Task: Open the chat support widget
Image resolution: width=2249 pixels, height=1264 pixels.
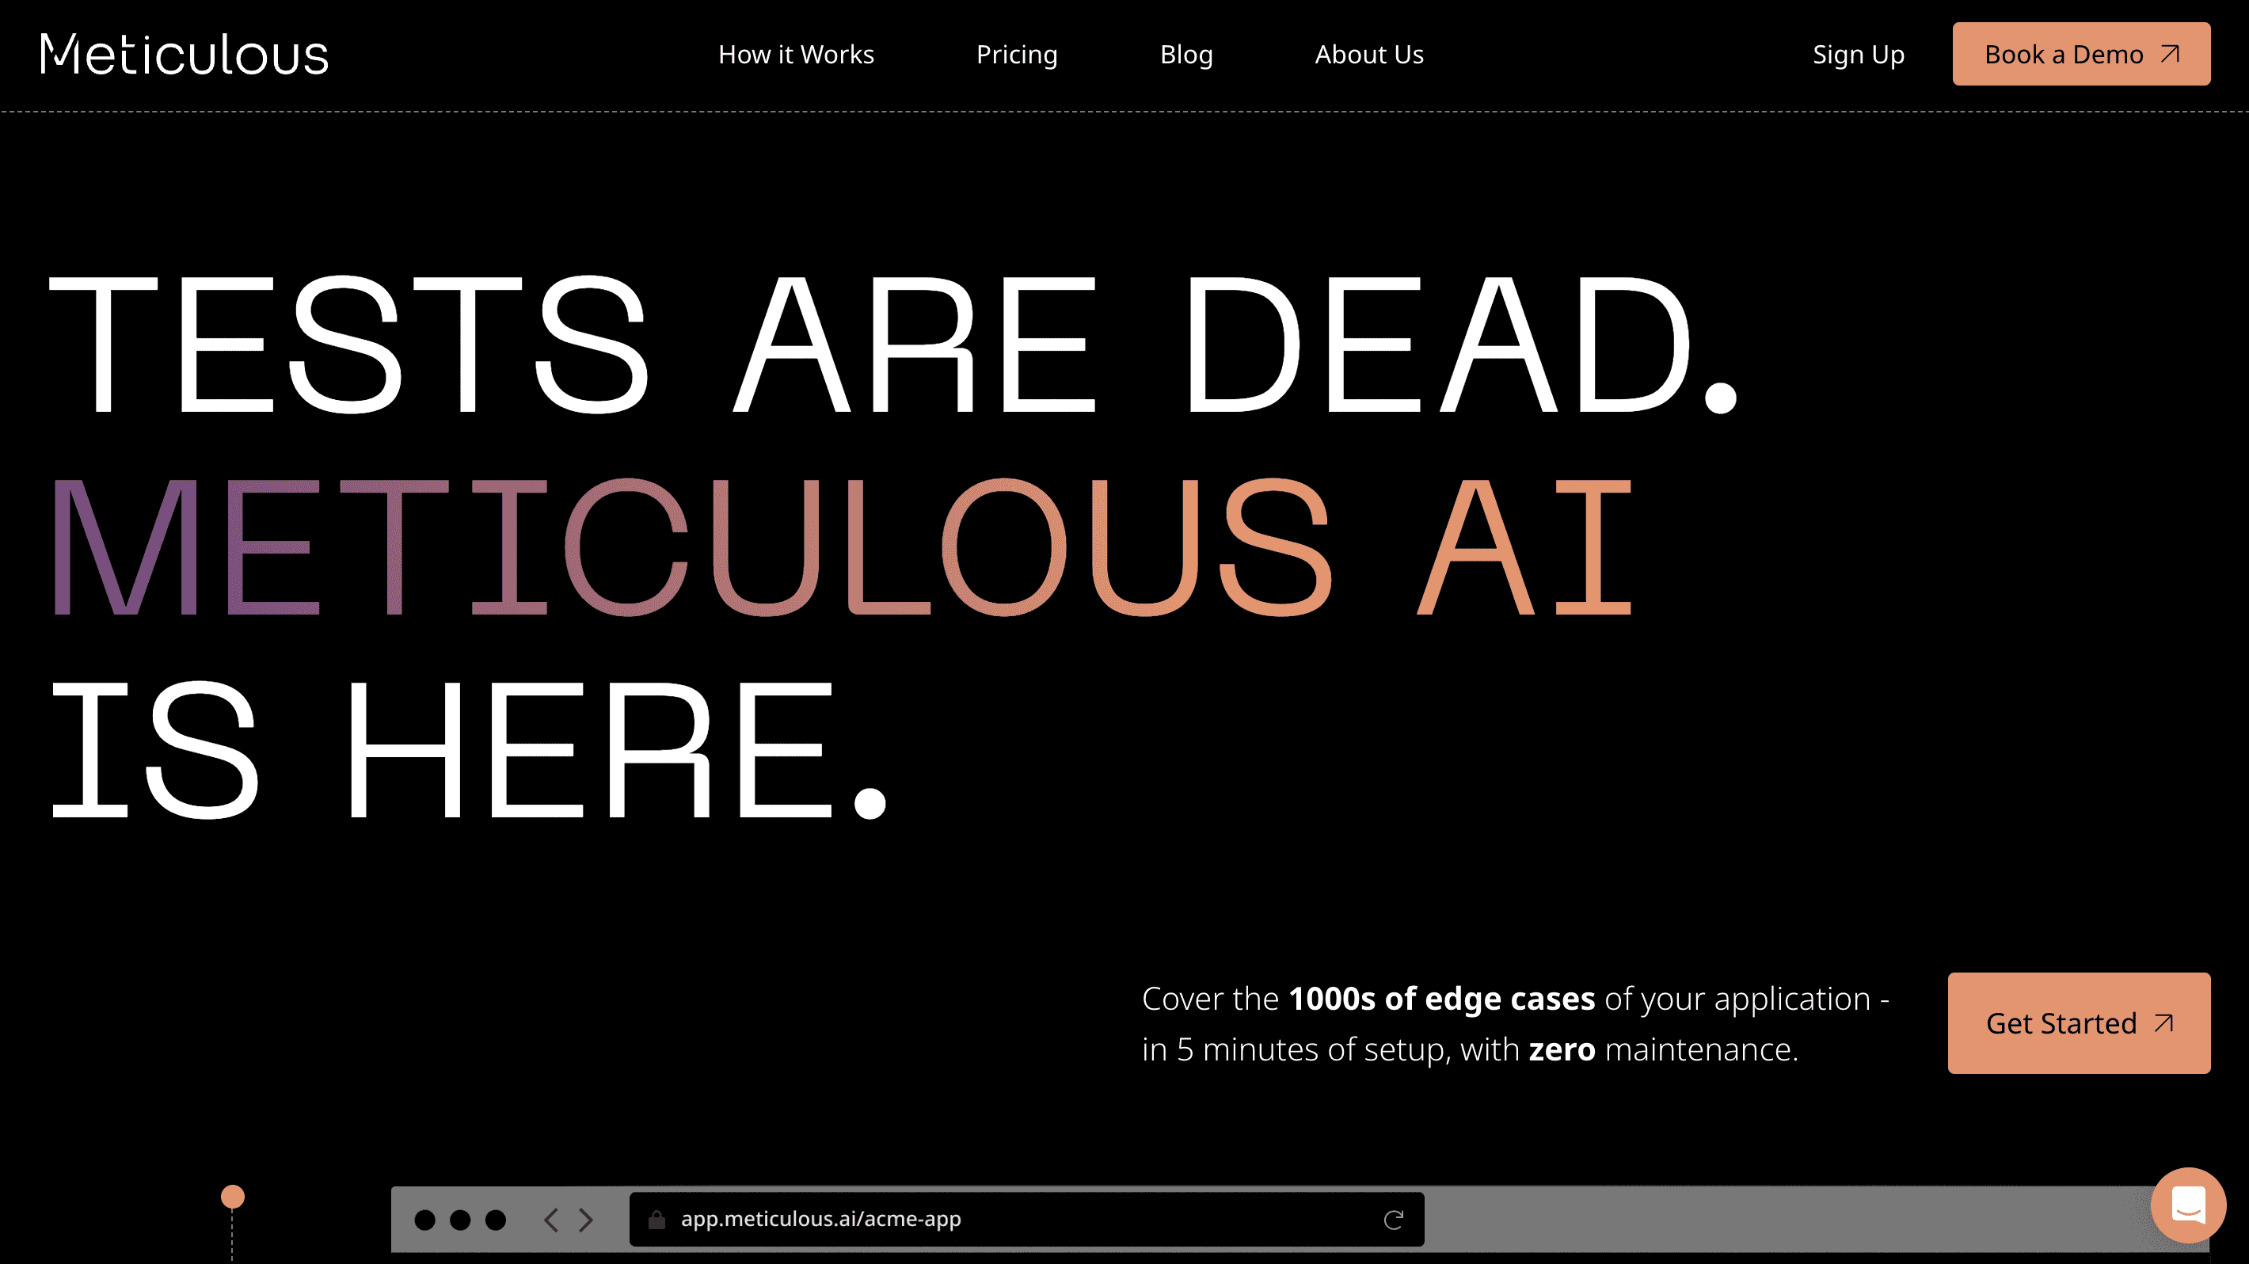Action: coord(2188,1205)
